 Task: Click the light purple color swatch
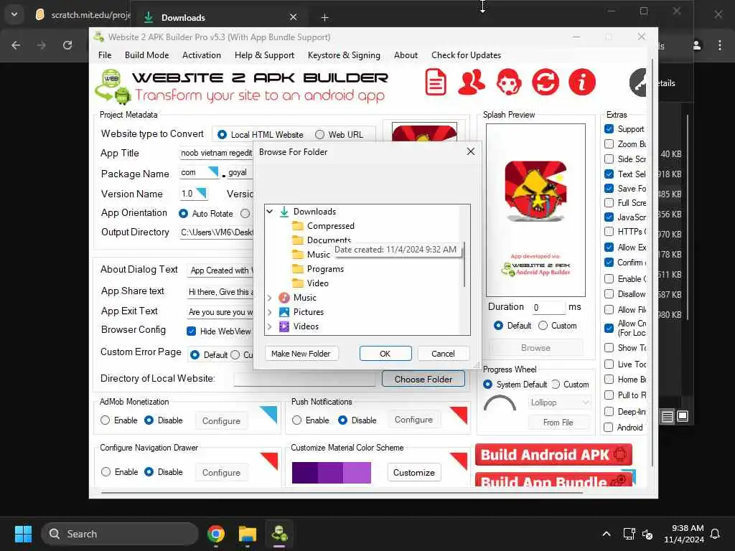[x=357, y=473]
